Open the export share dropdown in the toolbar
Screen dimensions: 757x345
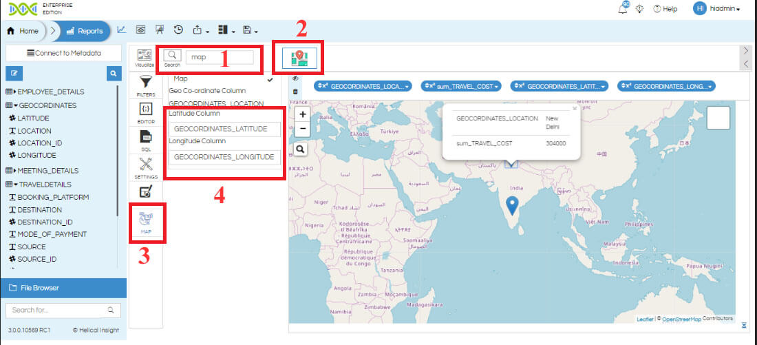click(200, 30)
